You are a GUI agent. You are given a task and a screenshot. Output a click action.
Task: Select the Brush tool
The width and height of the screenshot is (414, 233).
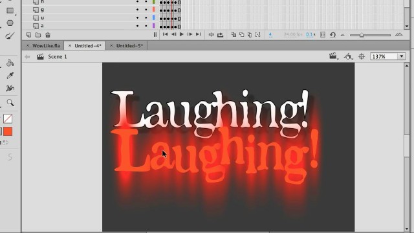pos(10,36)
